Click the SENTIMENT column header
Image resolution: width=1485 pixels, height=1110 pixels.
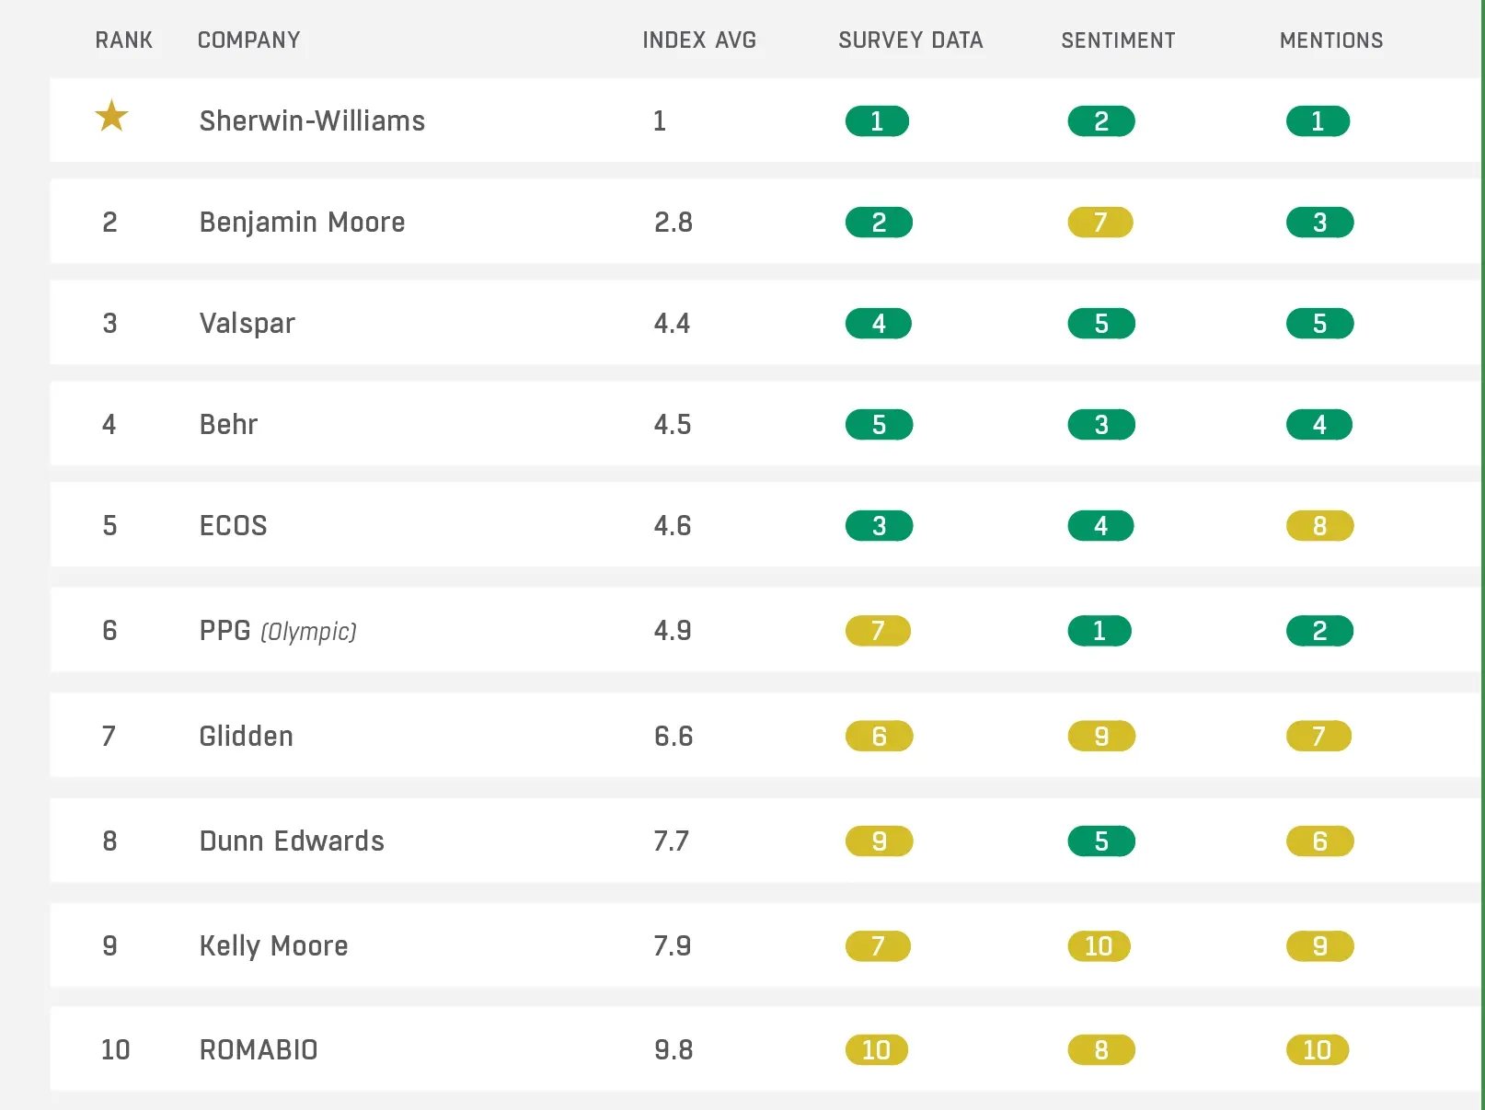point(1118,40)
